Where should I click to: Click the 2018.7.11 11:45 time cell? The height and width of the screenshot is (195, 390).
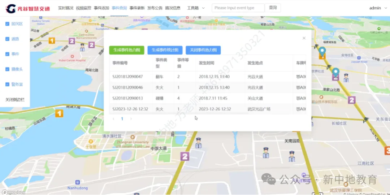213,98
